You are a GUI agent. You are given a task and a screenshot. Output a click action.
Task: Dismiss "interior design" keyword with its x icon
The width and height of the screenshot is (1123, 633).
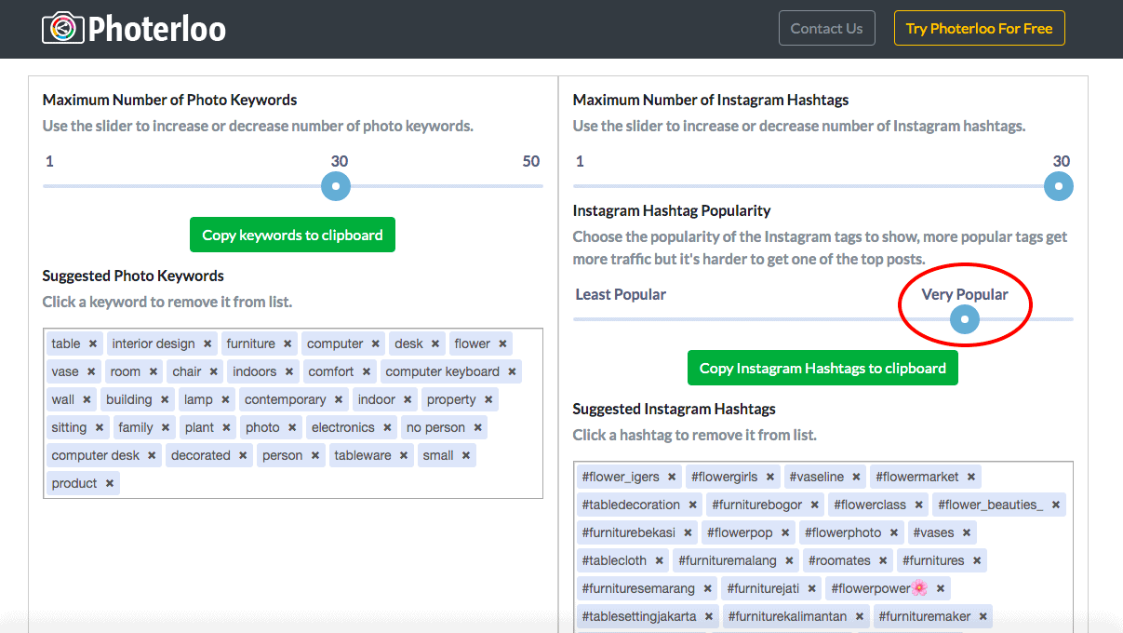pyautogui.click(x=206, y=343)
